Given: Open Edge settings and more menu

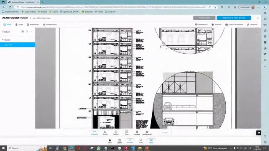Looking at the screenshot, I should pyautogui.click(x=258, y=7).
